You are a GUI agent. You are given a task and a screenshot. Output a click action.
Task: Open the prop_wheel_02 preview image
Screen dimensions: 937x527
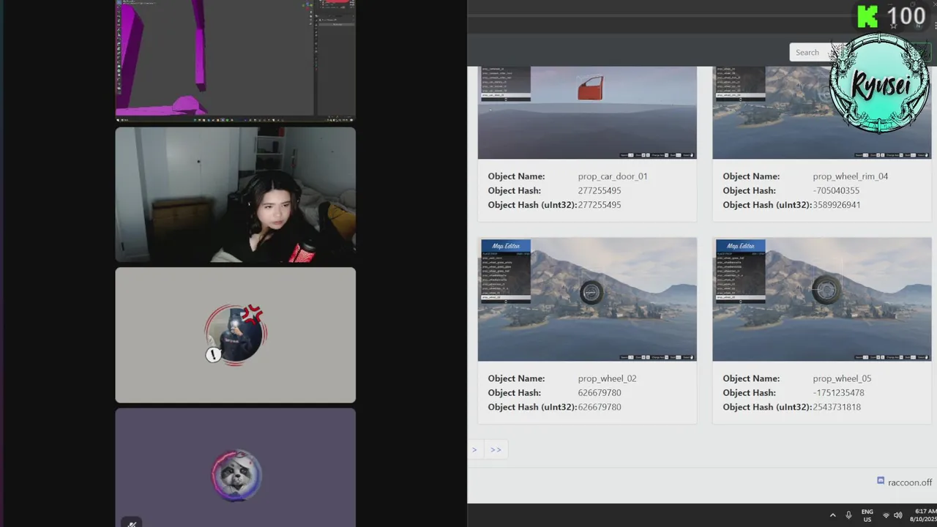click(587, 299)
